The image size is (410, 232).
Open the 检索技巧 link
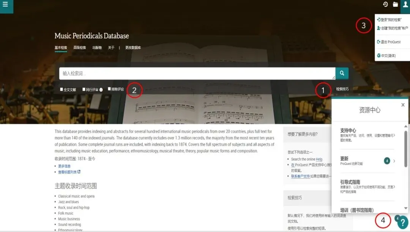pos(342,89)
